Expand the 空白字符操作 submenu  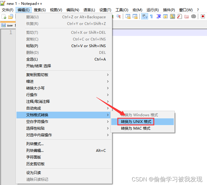64,122
